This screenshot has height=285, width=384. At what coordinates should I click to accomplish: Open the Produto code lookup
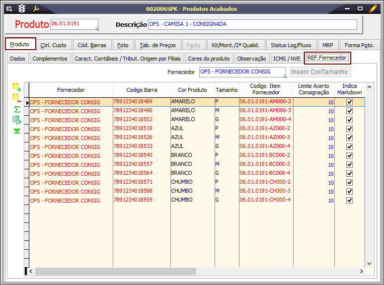[x=96, y=28]
